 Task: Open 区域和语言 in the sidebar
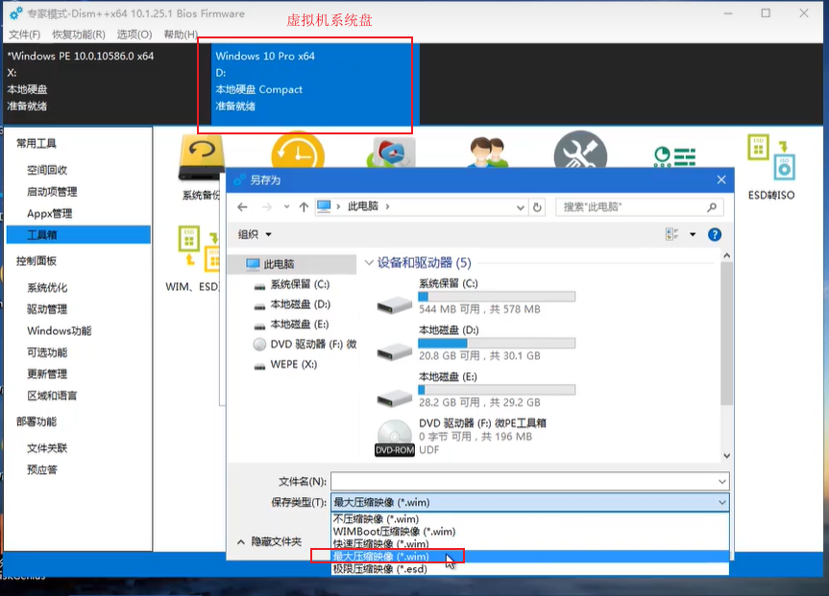pyautogui.click(x=52, y=396)
